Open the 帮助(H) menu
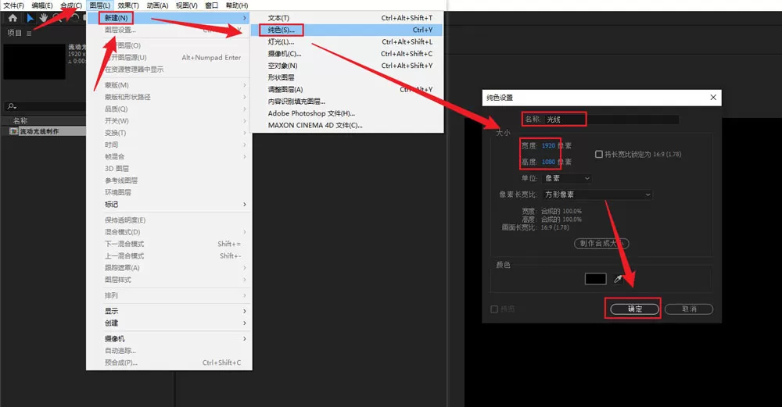The width and height of the screenshot is (782, 407). coord(237,5)
